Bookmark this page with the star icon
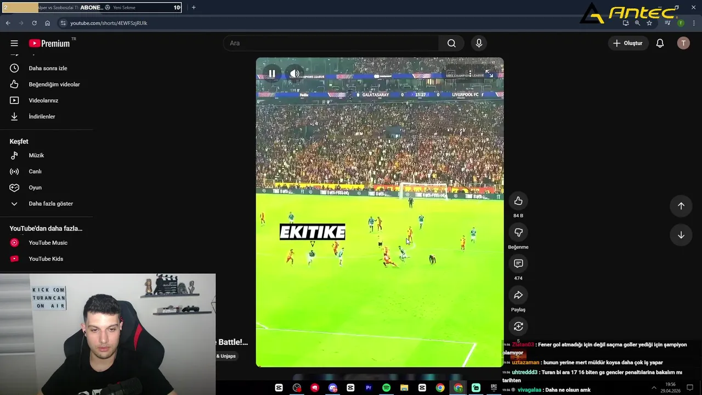 (649, 23)
